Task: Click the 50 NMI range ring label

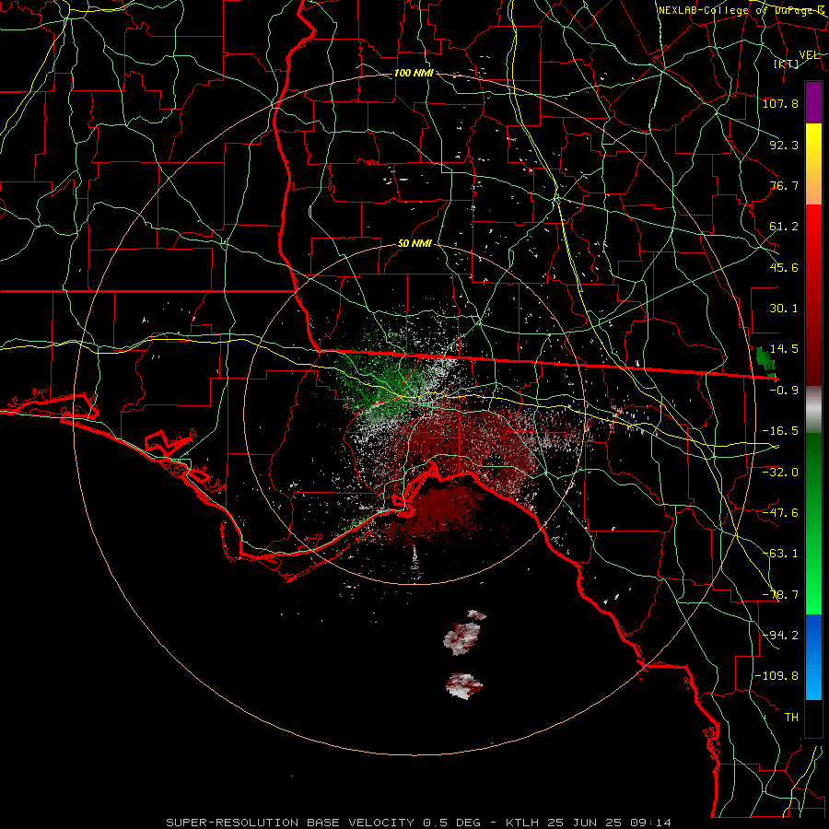Action: (x=414, y=244)
